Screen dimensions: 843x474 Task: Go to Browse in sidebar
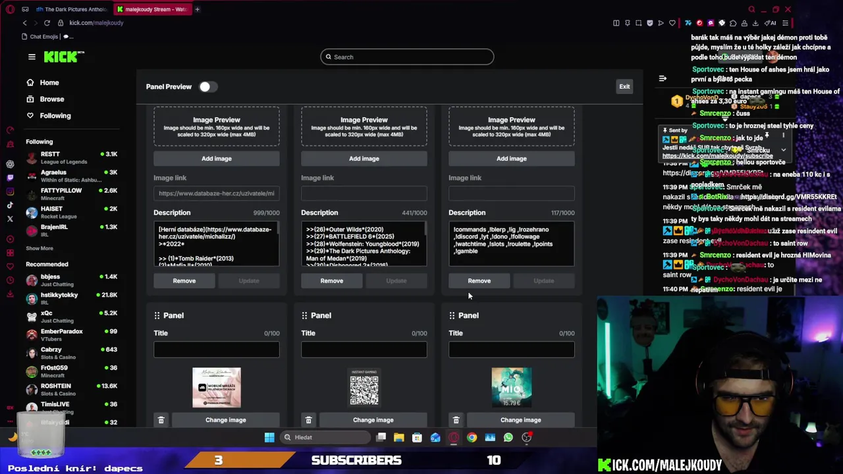pyautogui.click(x=45, y=99)
